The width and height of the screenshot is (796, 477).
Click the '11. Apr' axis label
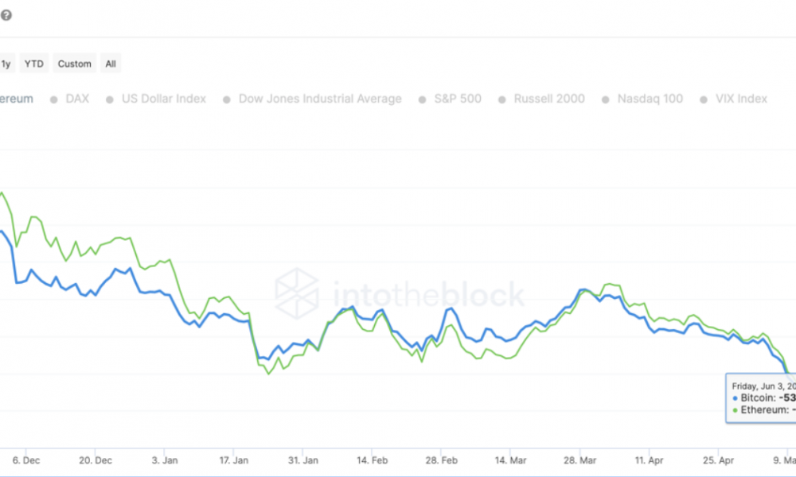click(x=650, y=460)
